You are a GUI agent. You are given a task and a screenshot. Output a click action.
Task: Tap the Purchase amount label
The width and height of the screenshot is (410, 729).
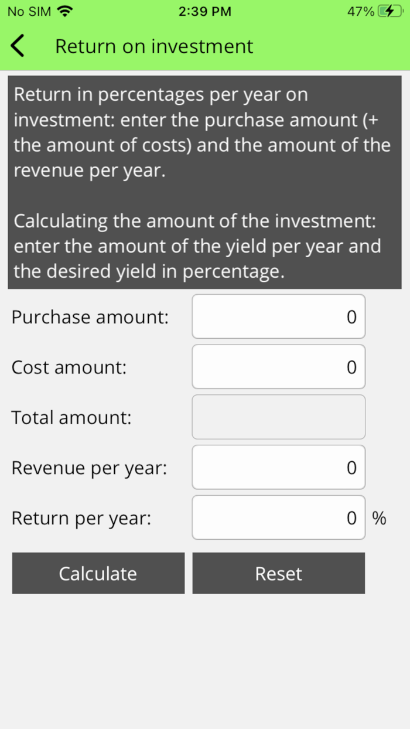90,316
